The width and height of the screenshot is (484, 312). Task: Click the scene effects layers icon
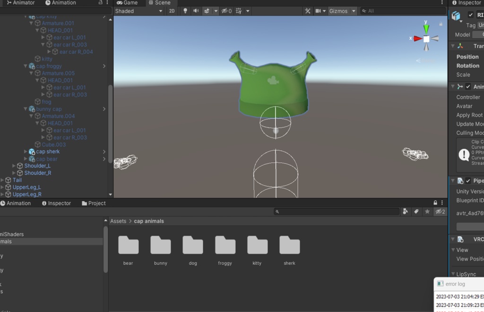(x=207, y=11)
